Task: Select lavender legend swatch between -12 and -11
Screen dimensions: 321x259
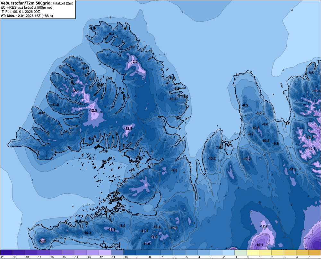Action: point(105,253)
